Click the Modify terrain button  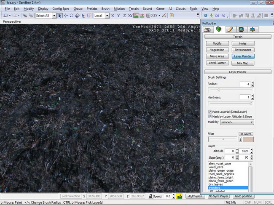click(x=217, y=43)
